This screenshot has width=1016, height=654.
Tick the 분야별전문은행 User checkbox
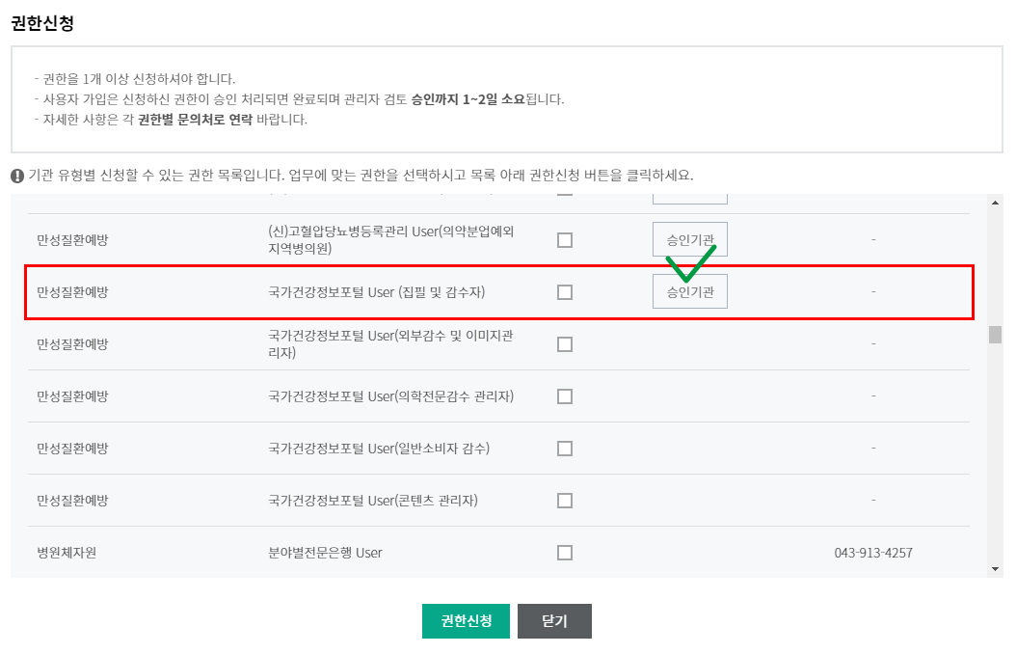pyautogui.click(x=565, y=553)
